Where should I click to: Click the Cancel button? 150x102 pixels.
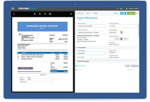pyautogui.click(x=116, y=13)
